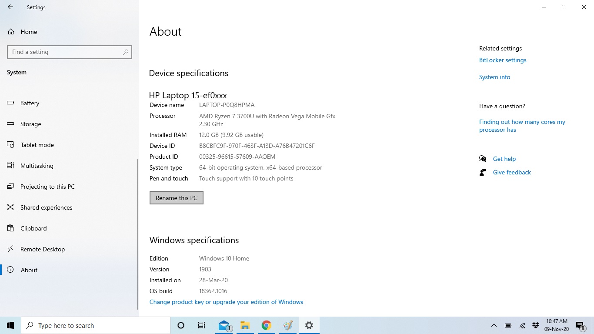This screenshot has height=334, width=594.
Task: Open Task View on taskbar
Action: coord(202,325)
